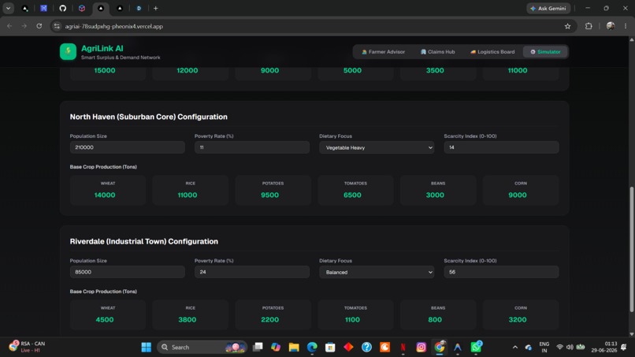Click North Haven tomatoes value 6500

point(352,195)
